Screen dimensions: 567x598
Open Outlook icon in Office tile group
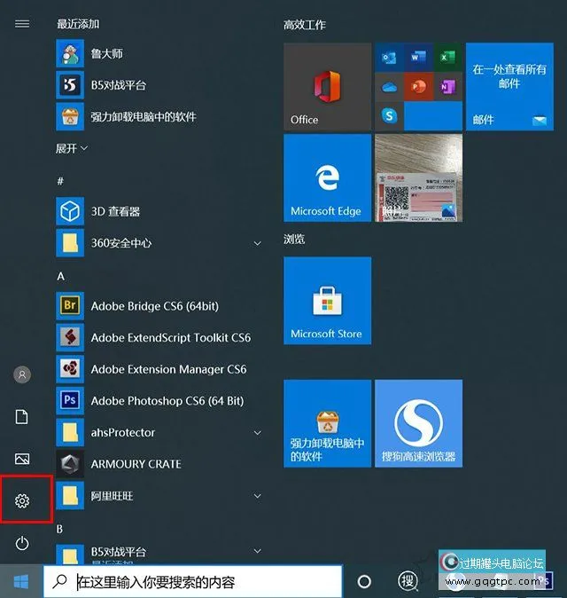pyautogui.click(x=389, y=57)
